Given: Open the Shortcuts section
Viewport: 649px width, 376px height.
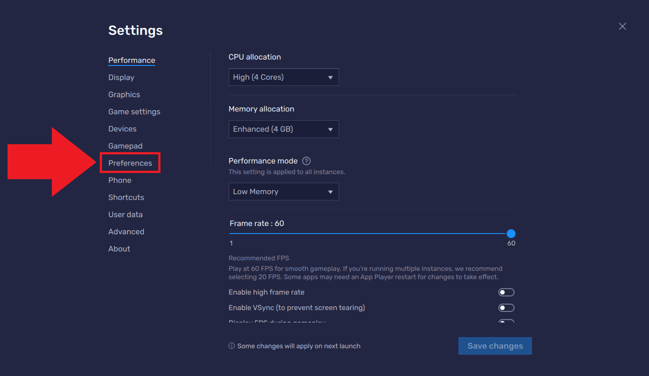Looking at the screenshot, I should point(126,197).
